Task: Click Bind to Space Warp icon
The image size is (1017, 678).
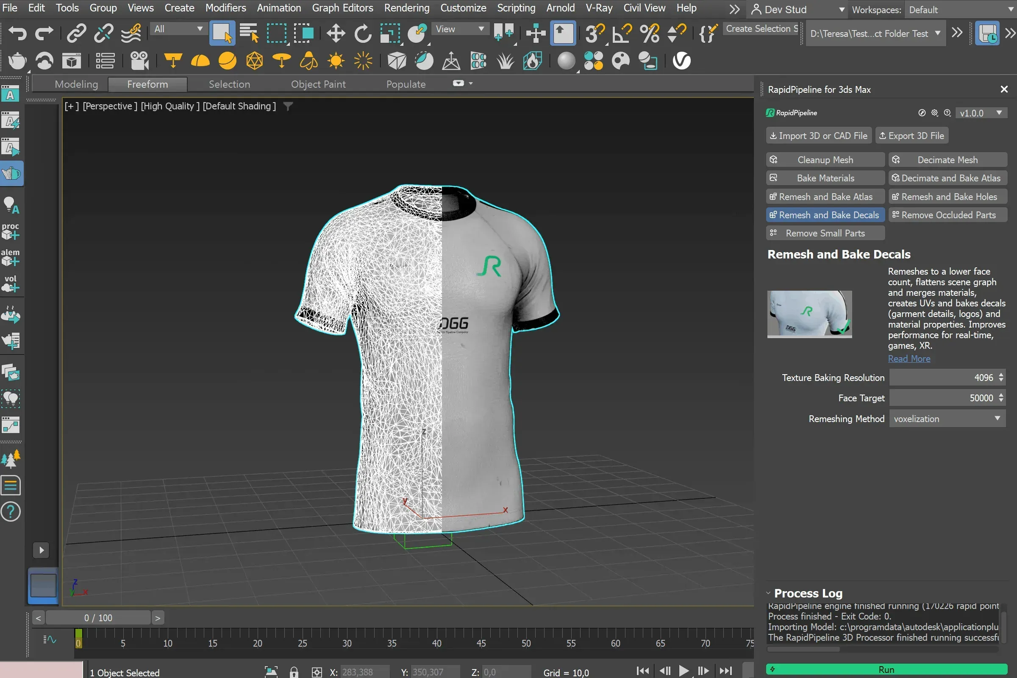Action: 131,33
